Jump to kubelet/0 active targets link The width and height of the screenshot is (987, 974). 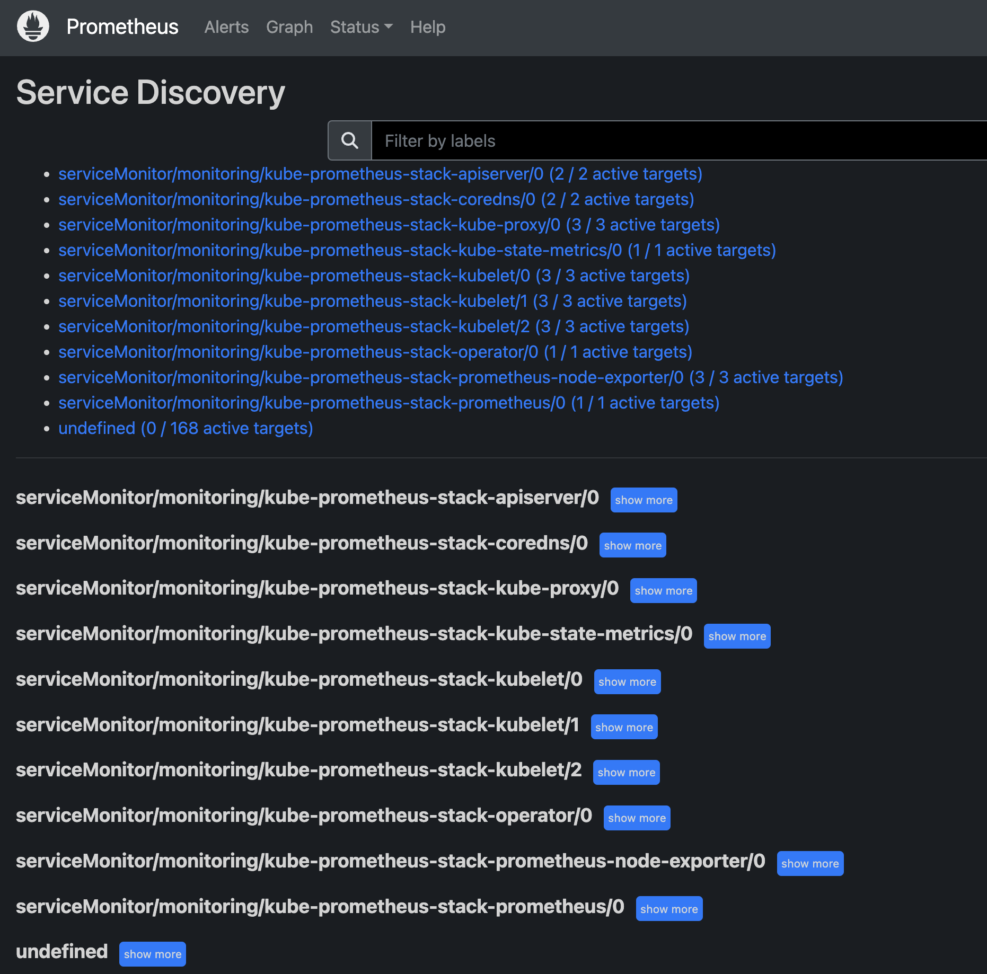(x=374, y=276)
